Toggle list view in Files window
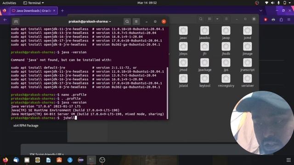 point(210,19)
